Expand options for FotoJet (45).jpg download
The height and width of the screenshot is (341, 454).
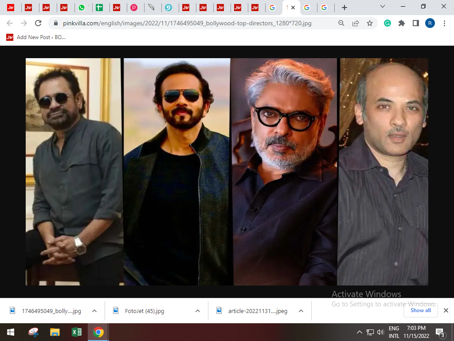pyautogui.click(x=197, y=311)
